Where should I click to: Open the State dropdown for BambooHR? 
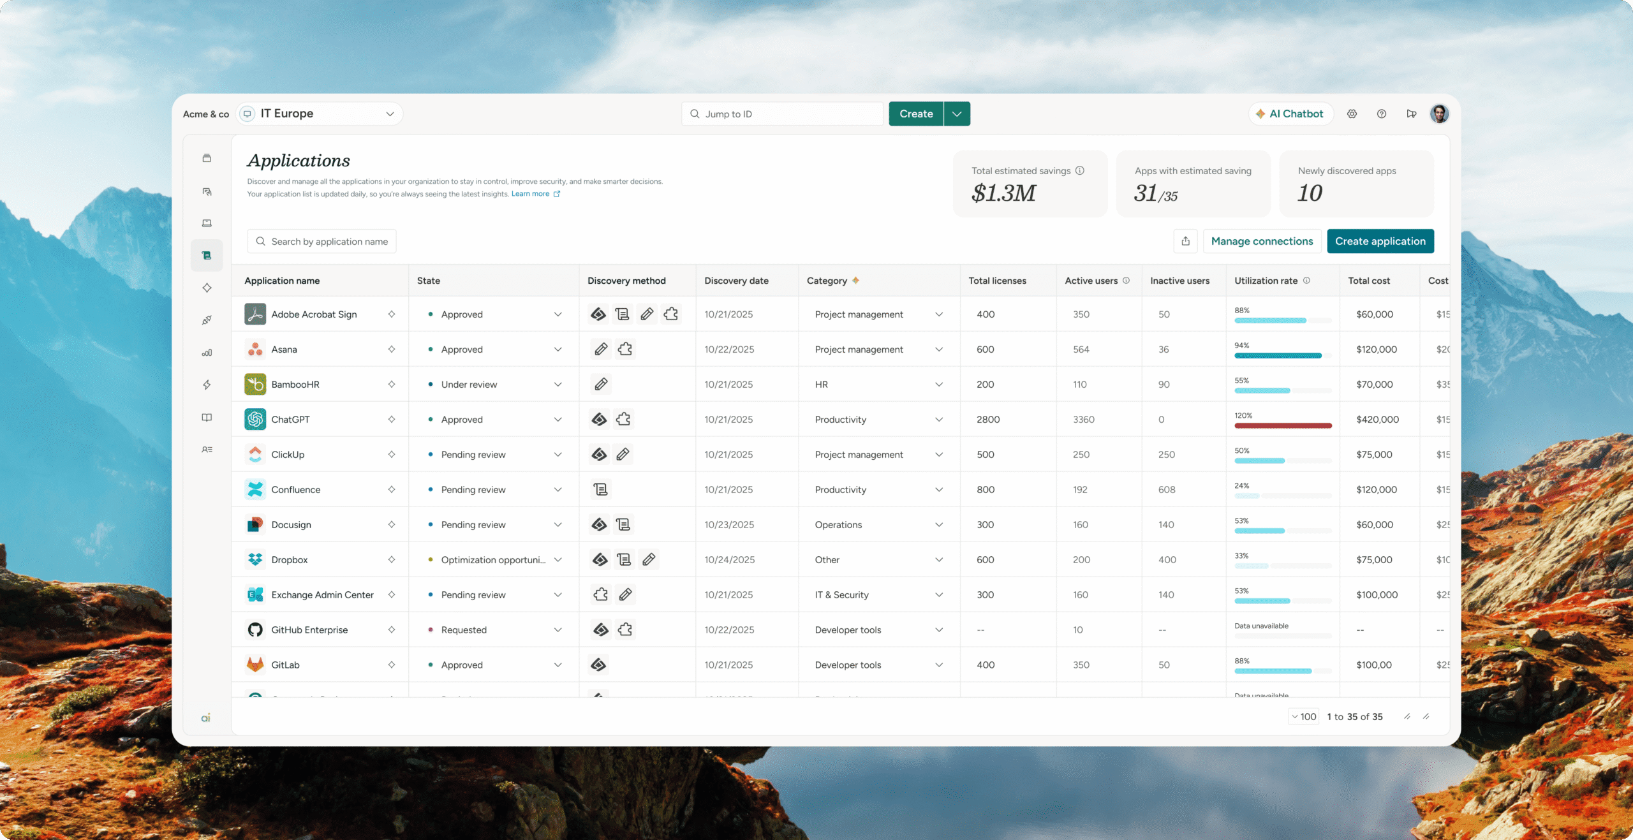(494, 385)
